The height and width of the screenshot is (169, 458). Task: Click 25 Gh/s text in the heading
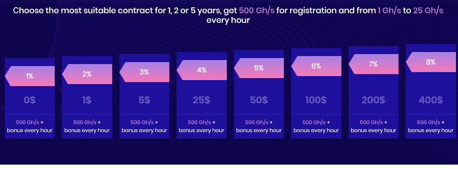[x=428, y=11]
